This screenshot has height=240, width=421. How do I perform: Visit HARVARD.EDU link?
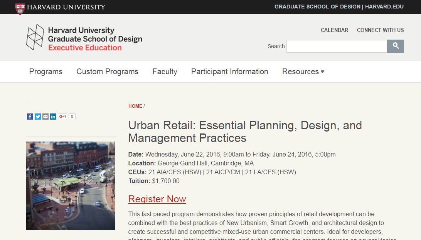click(x=384, y=7)
